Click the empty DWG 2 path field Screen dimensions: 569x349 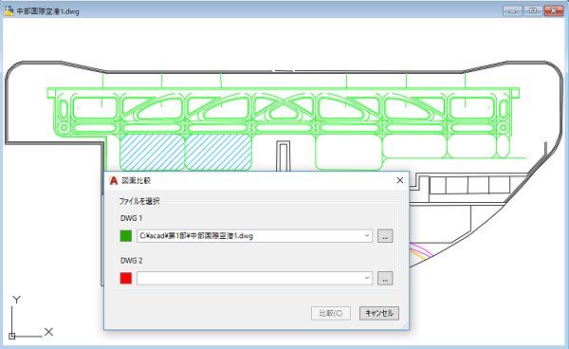[254, 278]
